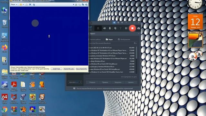
Task: Click the toucan picture slideshow gadget
Action: point(195,39)
